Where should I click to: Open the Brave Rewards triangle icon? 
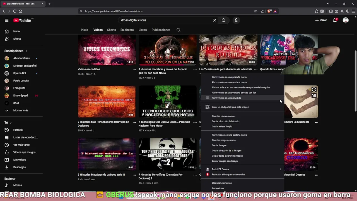[275, 11]
